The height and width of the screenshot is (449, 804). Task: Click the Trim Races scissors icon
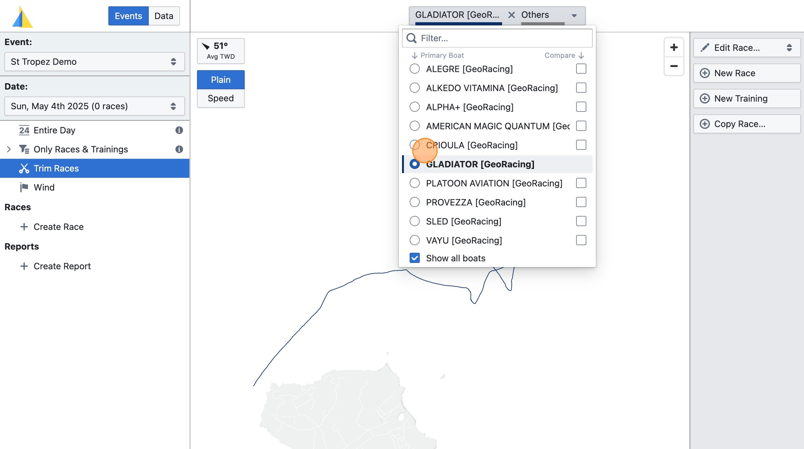tap(24, 168)
